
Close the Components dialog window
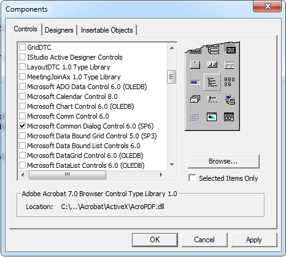pos(268,6)
